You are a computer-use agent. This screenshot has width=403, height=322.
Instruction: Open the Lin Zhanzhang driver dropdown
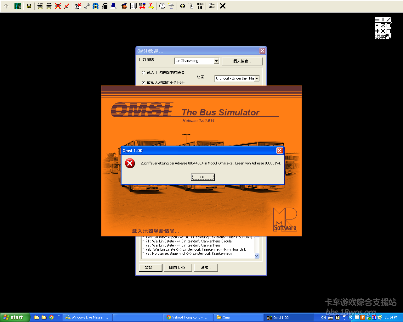point(216,61)
